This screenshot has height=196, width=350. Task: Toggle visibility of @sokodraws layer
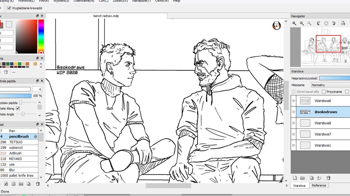tap(293, 112)
